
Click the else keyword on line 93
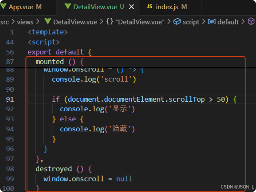pyautogui.click(x=68, y=119)
